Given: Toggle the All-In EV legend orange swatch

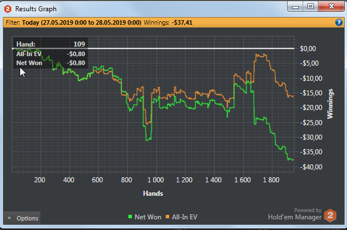Looking at the screenshot, I should tap(168, 217).
